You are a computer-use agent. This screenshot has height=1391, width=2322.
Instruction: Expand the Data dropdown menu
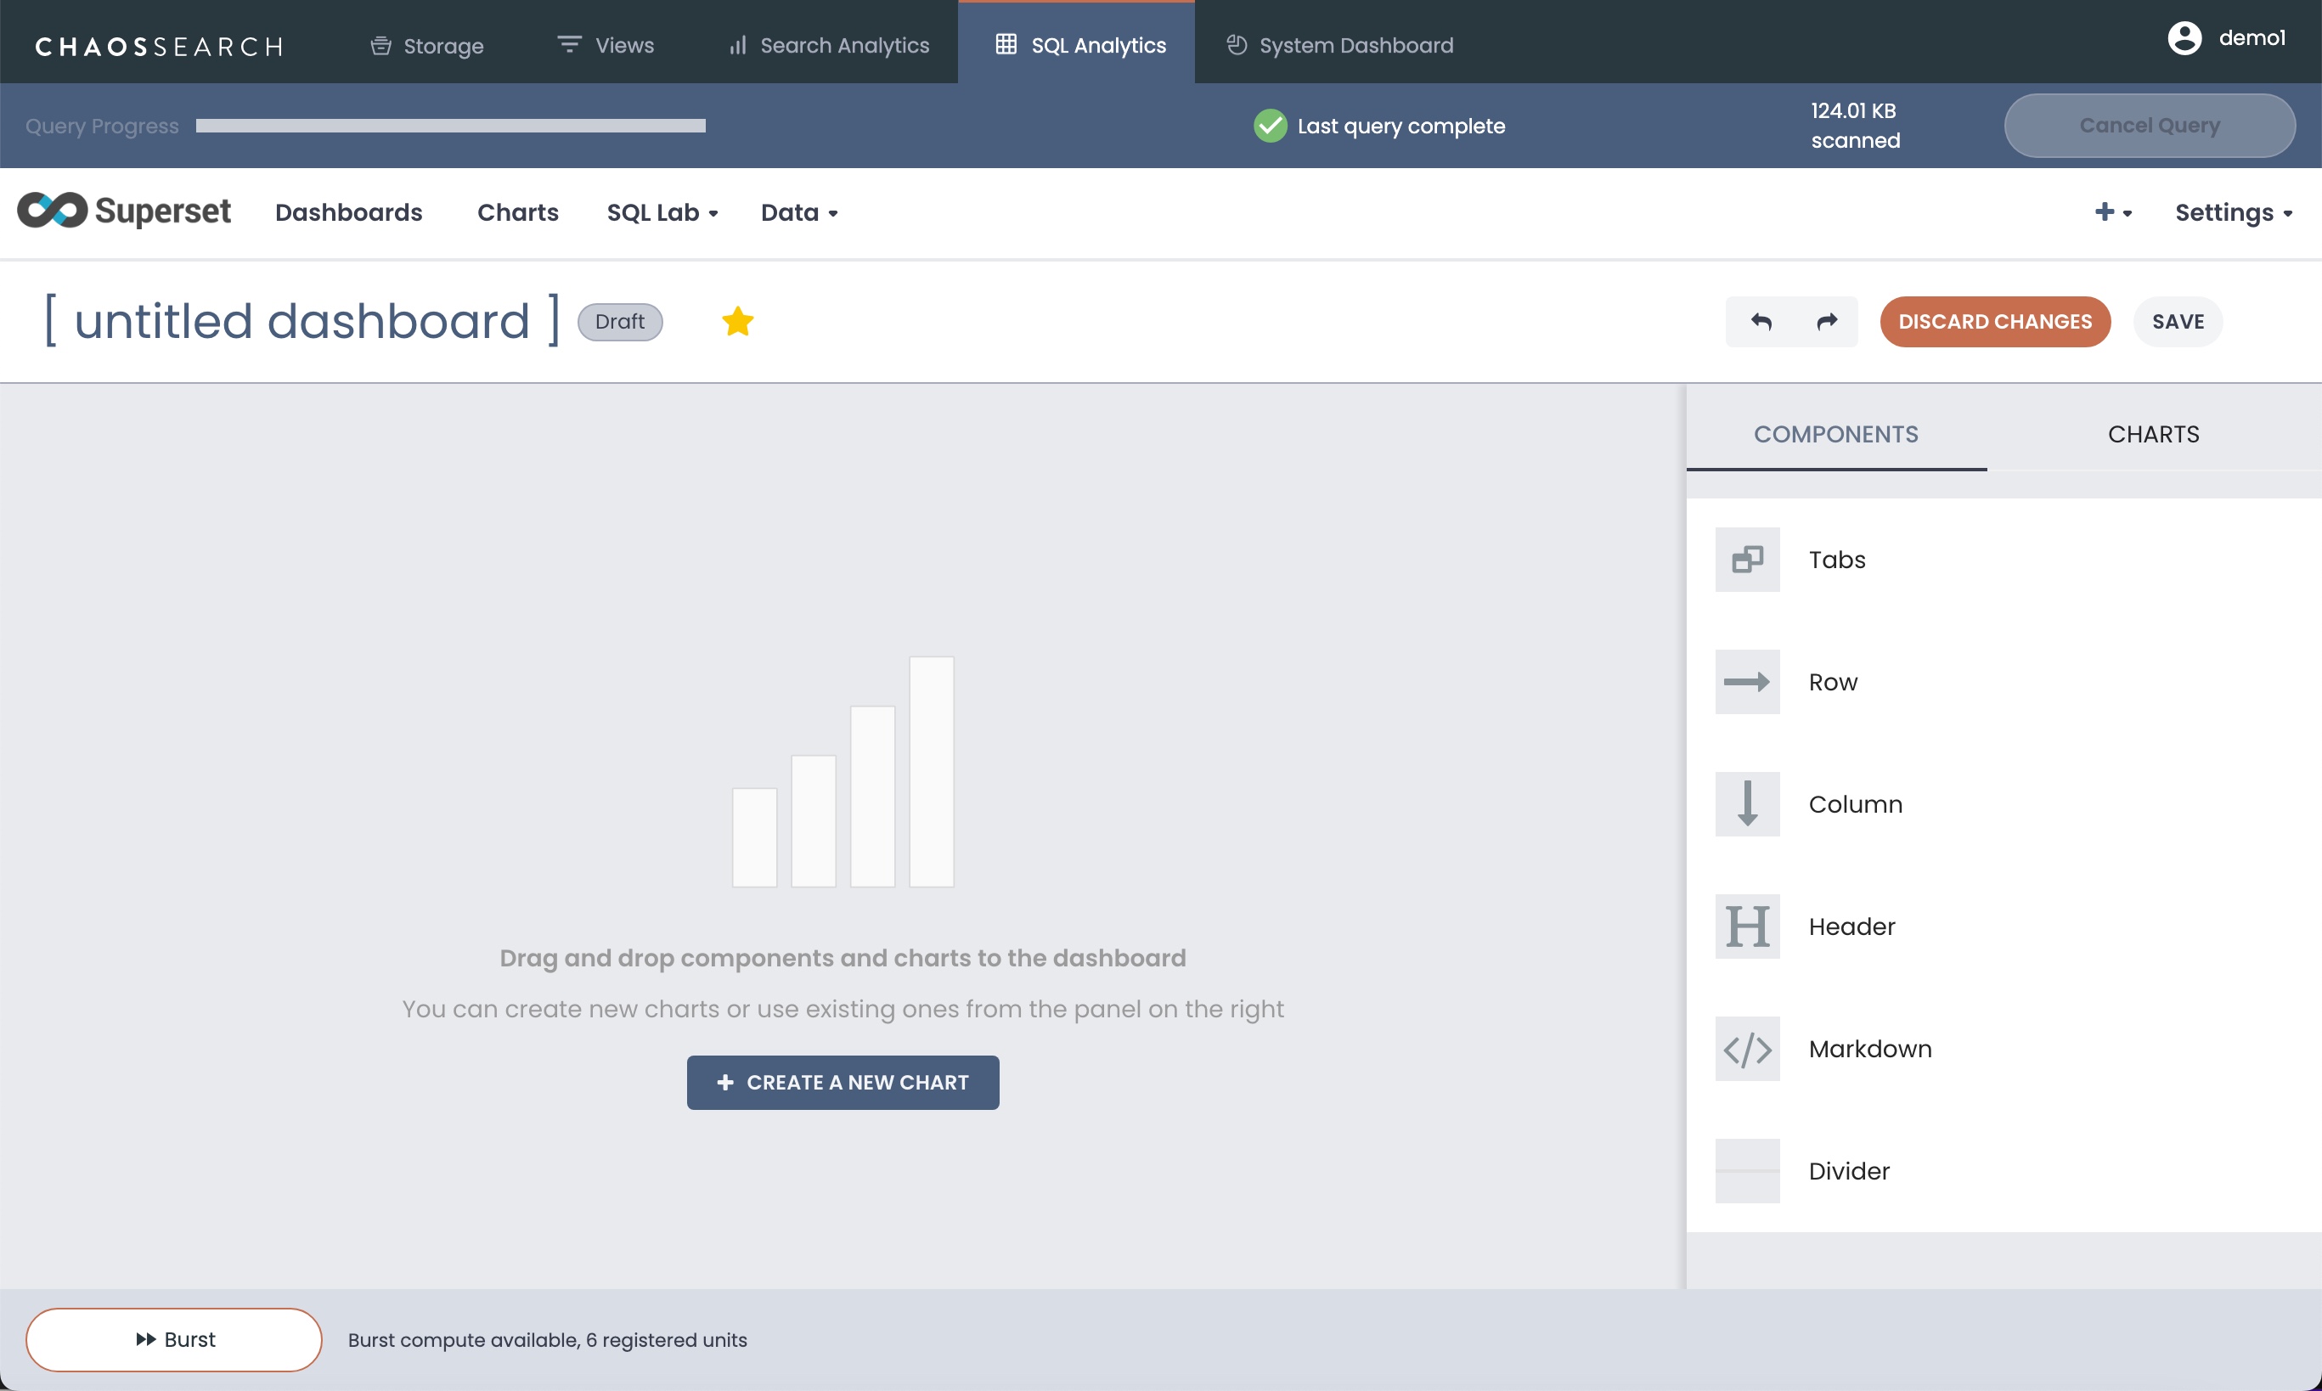pyautogui.click(x=798, y=213)
